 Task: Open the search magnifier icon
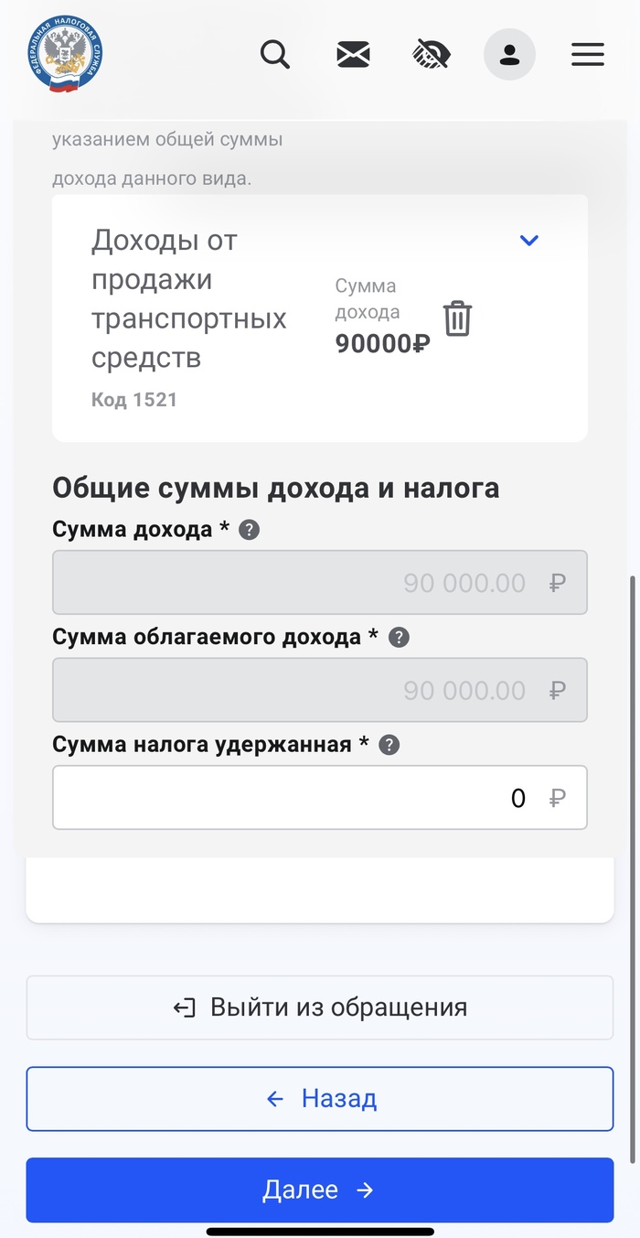coord(274,55)
